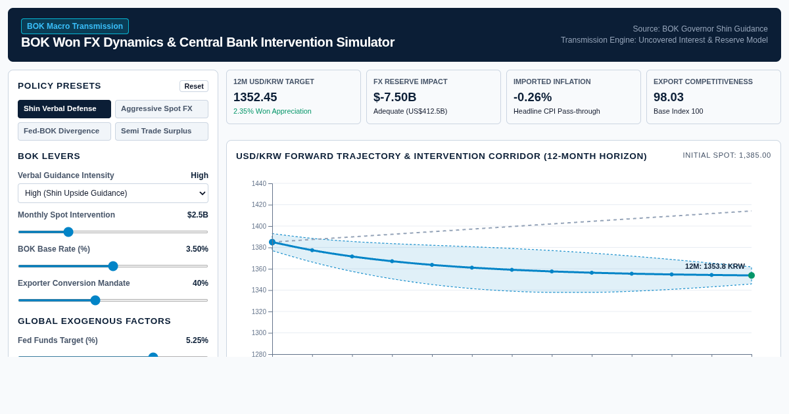Click the Monthly Spot Intervention value $2.5B
This screenshot has width=789, height=414.
[198, 215]
